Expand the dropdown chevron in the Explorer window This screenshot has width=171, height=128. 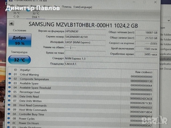pos(169,21)
